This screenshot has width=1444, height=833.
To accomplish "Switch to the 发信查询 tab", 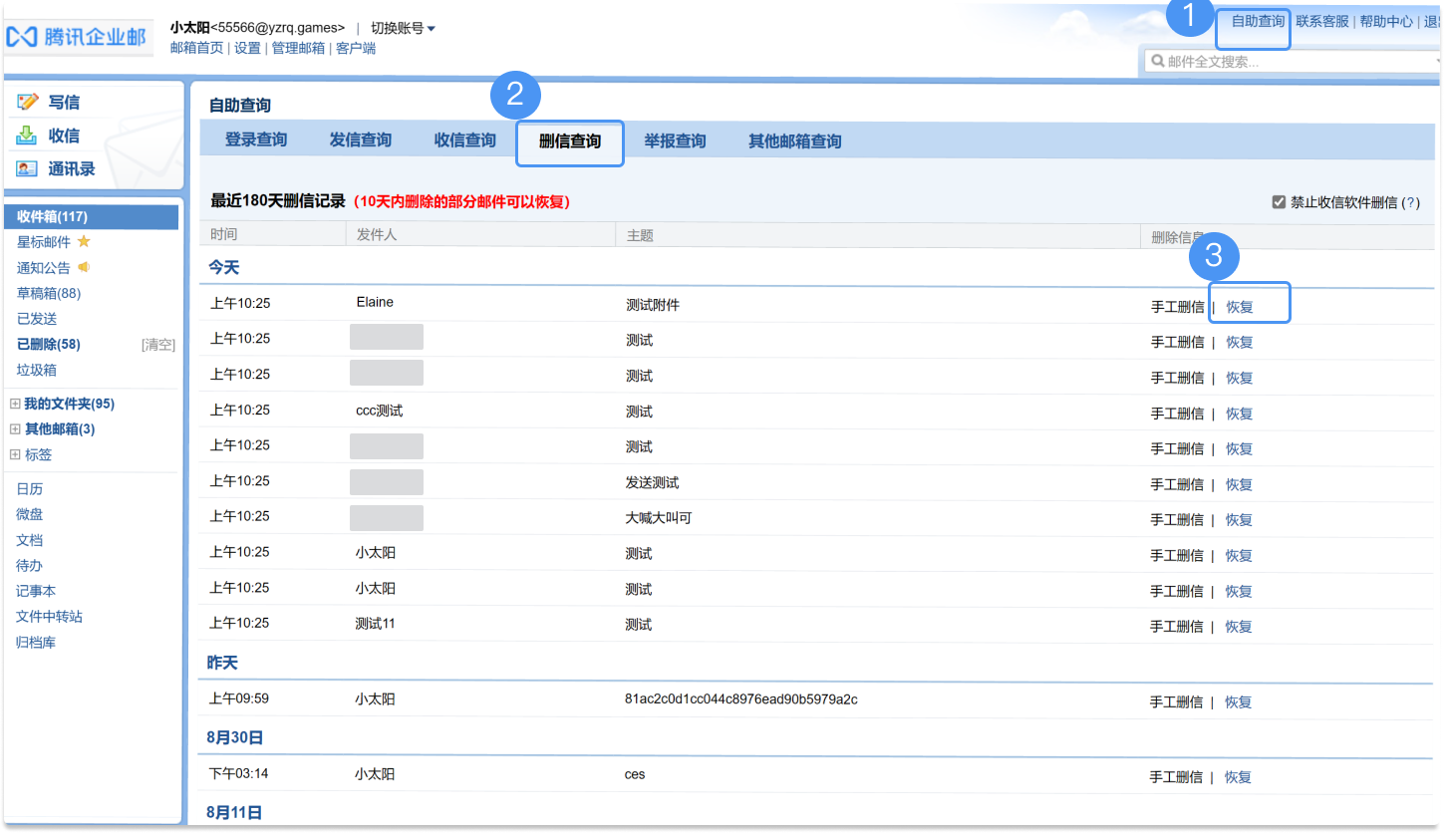I will click(361, 140).
